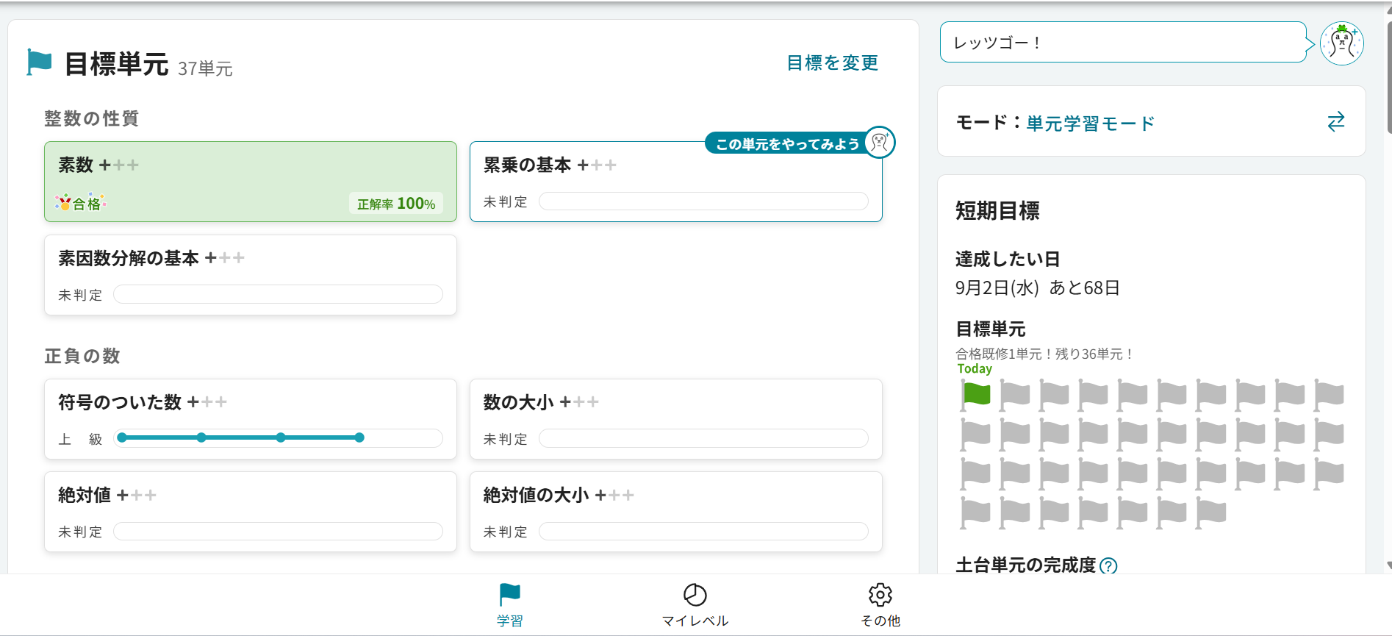Open the help icon beside 土台単元の完成度

[1108, 565]
